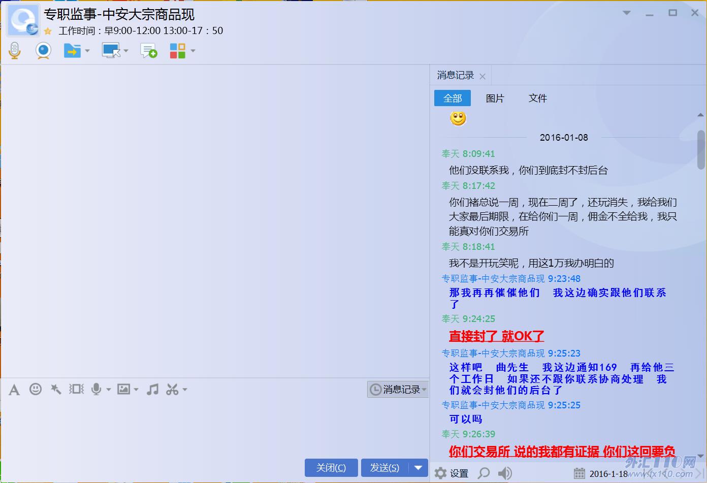Start a video call with the webcam icon
This screenshot has height=483, width=707.
click(43, 51)
